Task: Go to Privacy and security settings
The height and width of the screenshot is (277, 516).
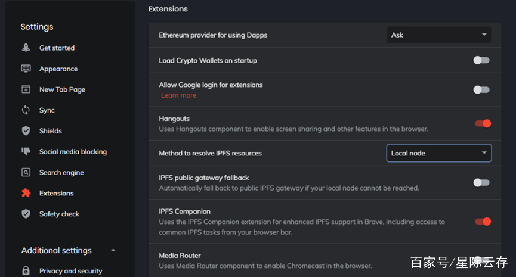Action: (x=71, y=271)
